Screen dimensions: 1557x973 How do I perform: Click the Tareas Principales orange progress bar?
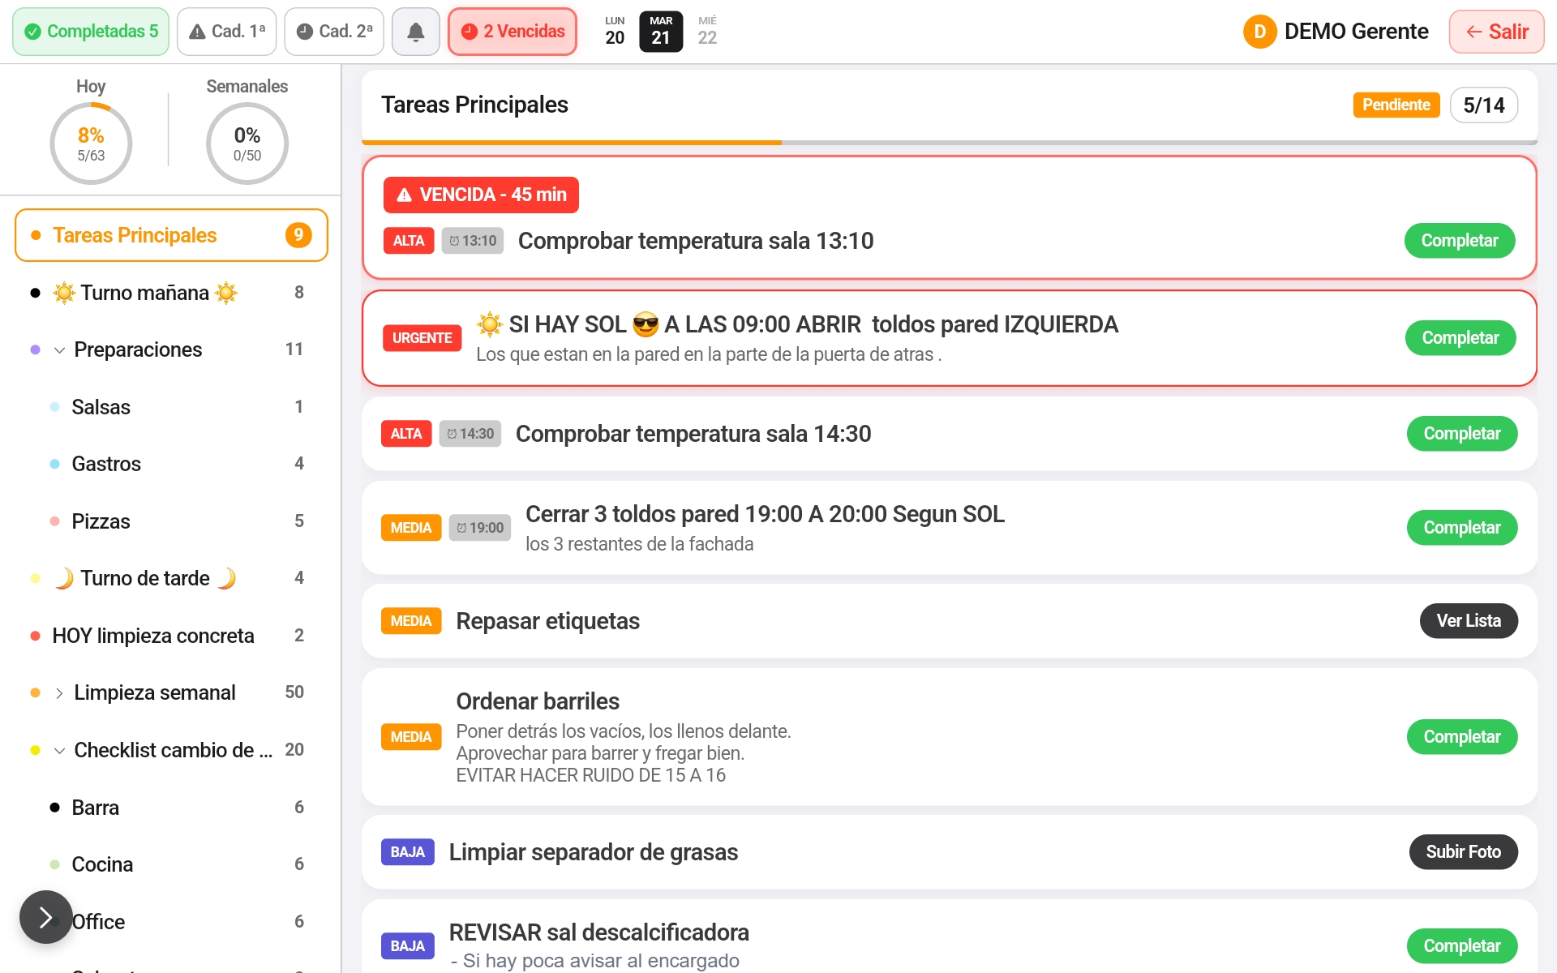pyautogui.click(x=572, y=143)
